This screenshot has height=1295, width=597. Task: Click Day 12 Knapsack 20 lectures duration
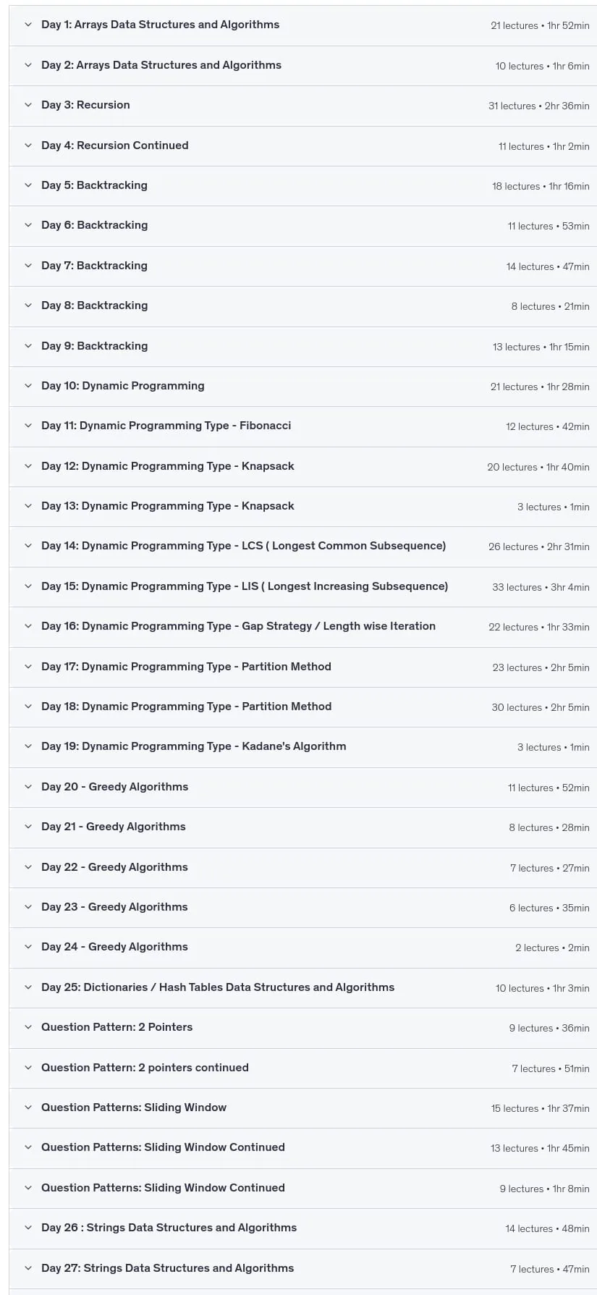click(x=538, y=467)
